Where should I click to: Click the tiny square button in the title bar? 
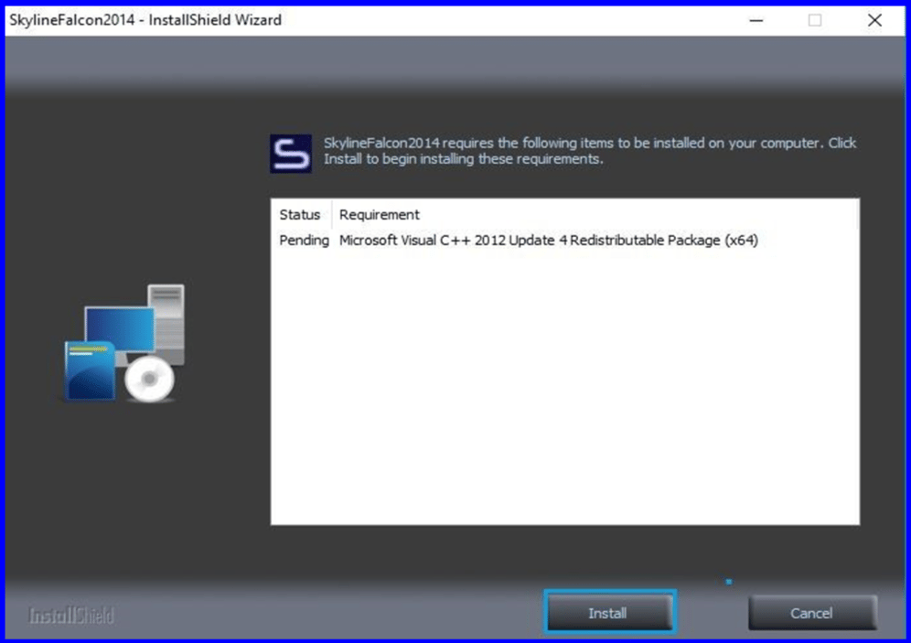[x=814, y=20]
